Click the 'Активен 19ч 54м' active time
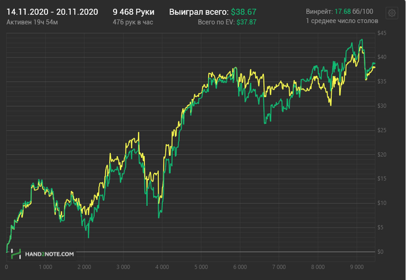406x280 pixels. click(32, 22)
